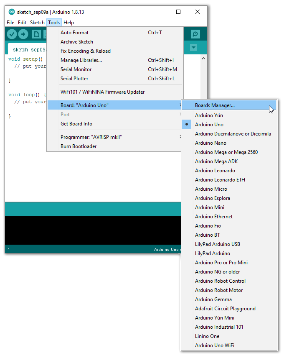Pick Arduino Fio from board list
284x358 pixels.
point(229,226)
